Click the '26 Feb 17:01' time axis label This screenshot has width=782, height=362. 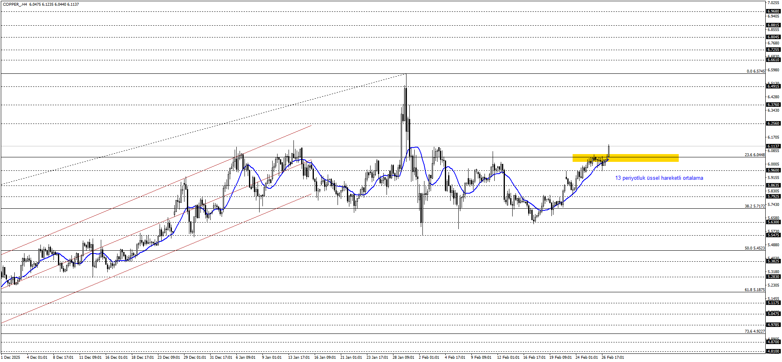point(613,358)
